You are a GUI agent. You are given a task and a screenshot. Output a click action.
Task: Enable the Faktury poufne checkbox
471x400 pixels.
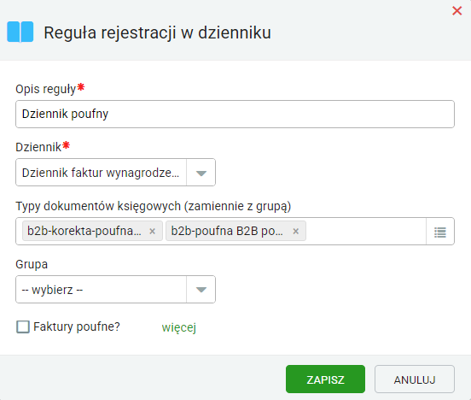click(23, 326)
